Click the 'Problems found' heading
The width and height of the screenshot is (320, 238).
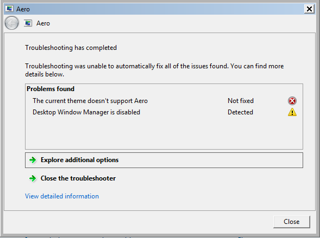(51, 89)
